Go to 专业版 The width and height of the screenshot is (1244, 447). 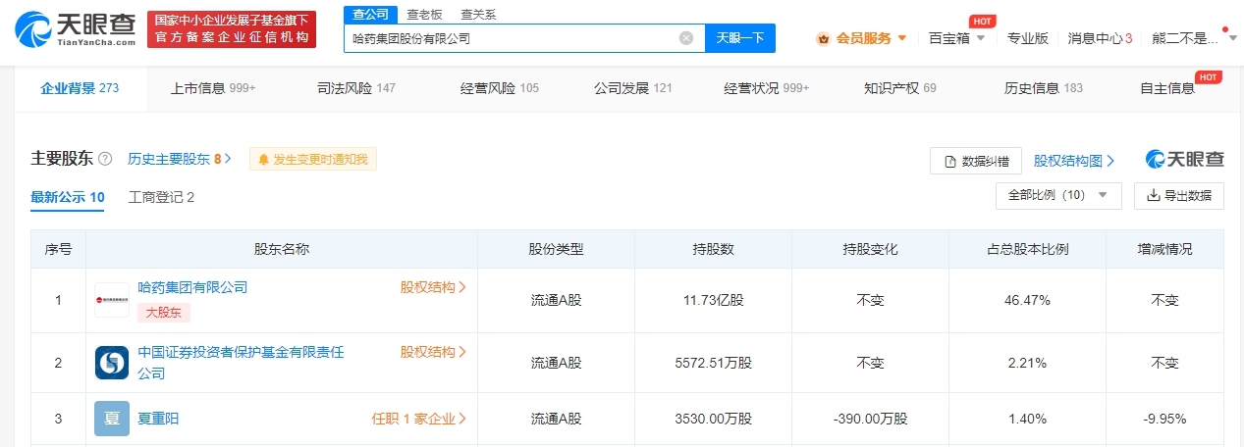[x=1028, y=38]
